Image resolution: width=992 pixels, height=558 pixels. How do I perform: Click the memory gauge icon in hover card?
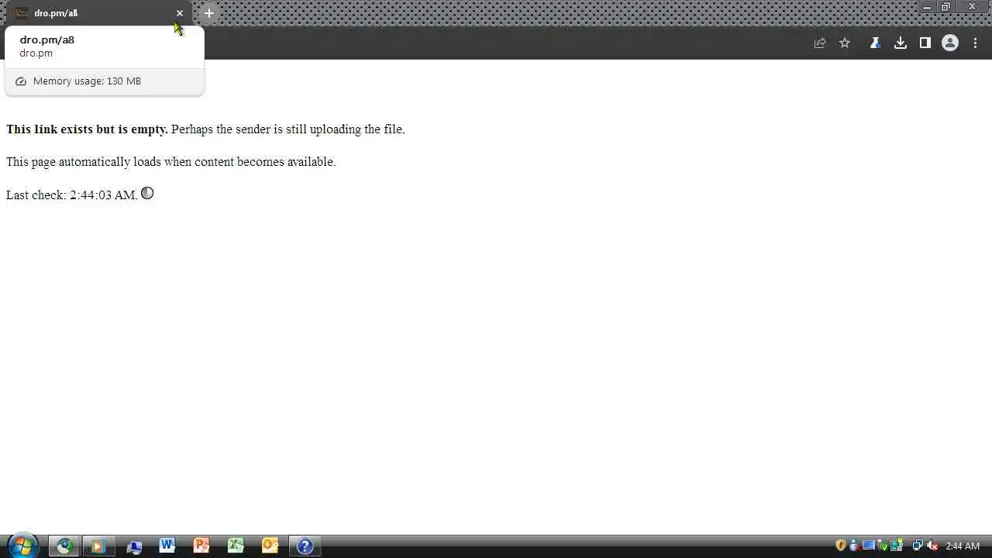21,81
